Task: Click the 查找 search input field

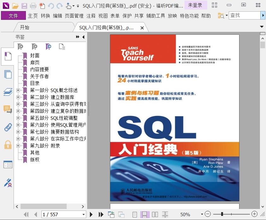Action: [245, 15]
